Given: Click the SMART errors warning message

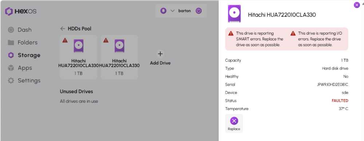Looking at the screenshot, I should [260, 39].
